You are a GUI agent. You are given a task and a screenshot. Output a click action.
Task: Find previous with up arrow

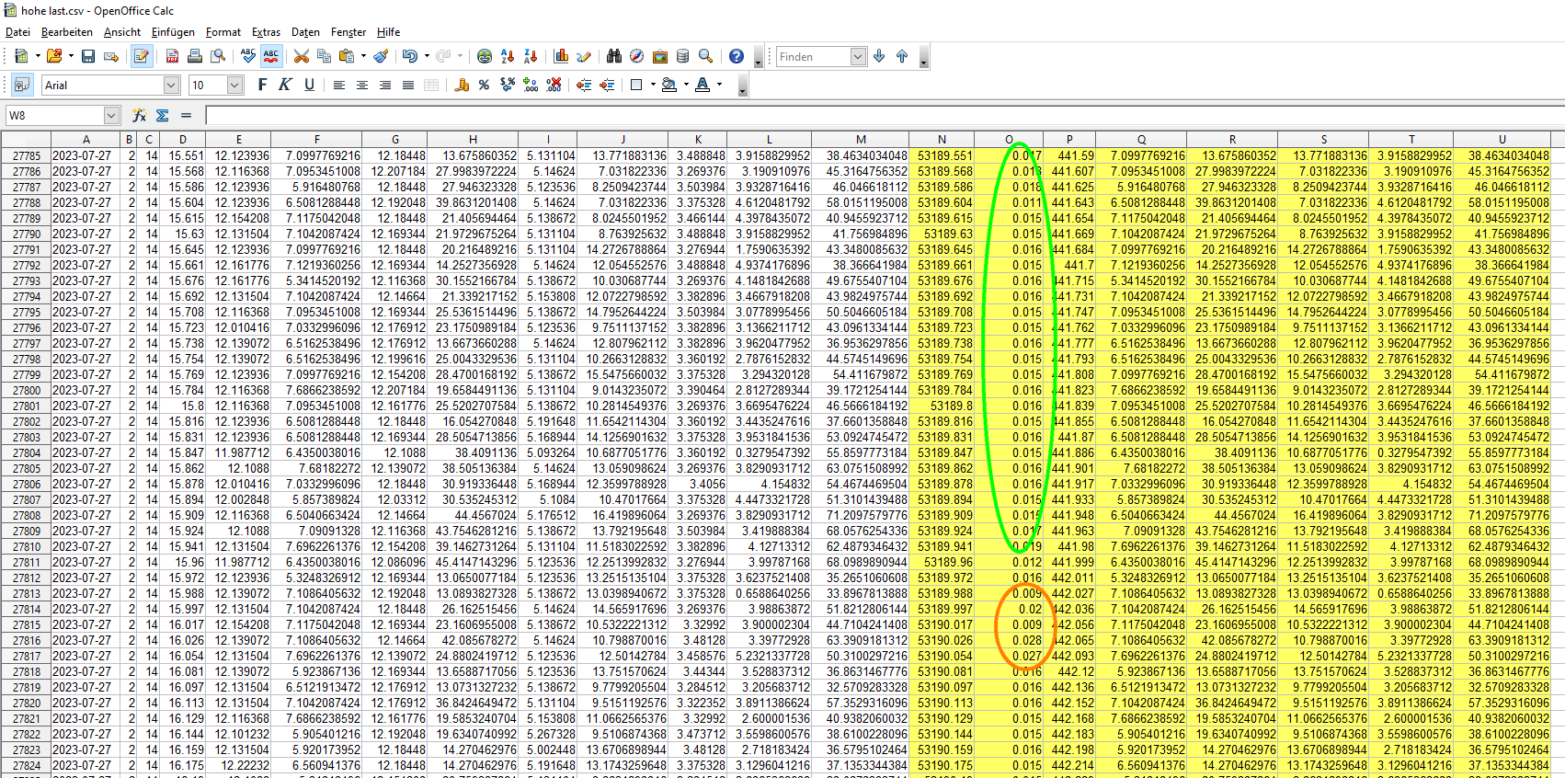click(x=902, y=56)
